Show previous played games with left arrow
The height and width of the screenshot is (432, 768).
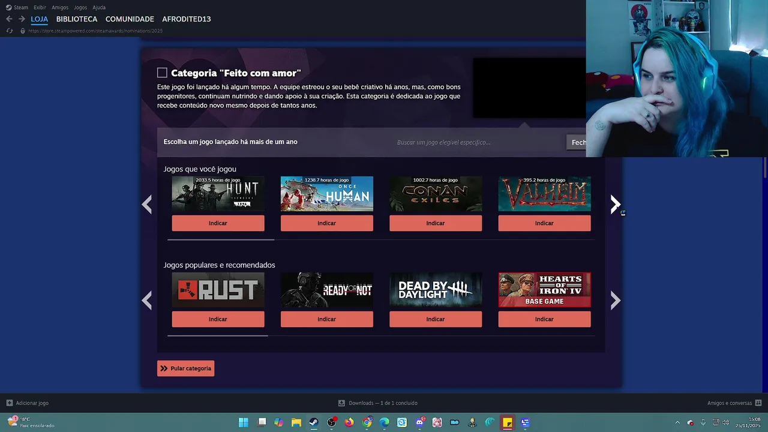pyautogui.click(x=147, y=205)
